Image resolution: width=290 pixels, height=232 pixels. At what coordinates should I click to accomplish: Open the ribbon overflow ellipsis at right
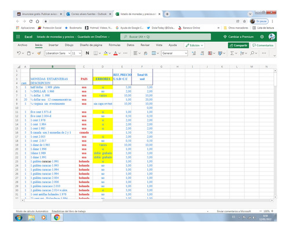264,53
